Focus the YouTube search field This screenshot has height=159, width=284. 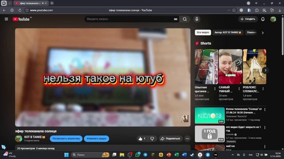pos(130,19)
